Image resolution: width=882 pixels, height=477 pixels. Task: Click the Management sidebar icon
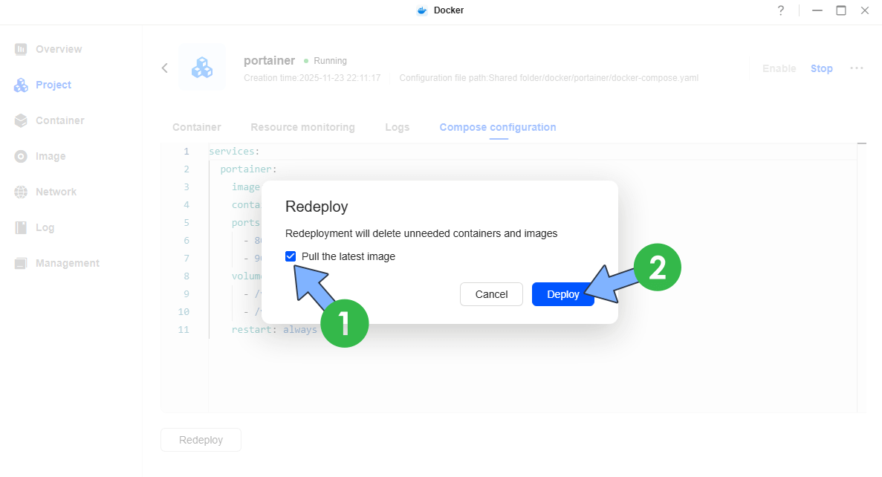coord(21,263)
